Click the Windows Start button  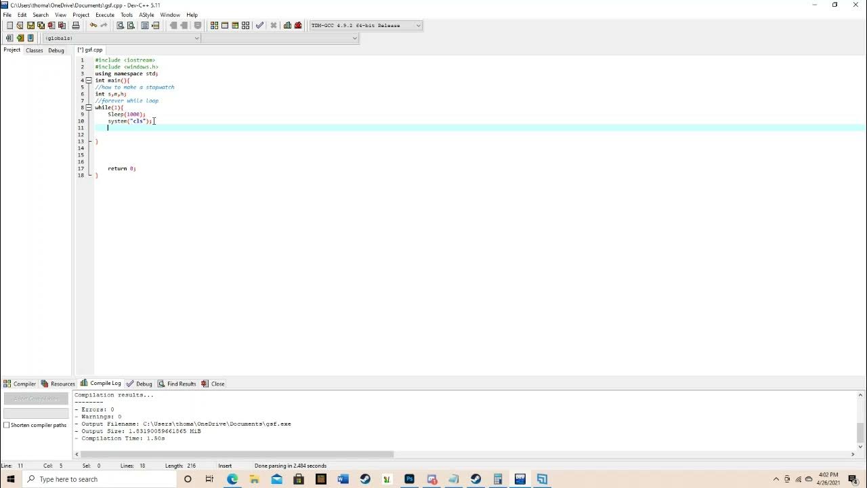pyautogui.click(x=11, y=479)
